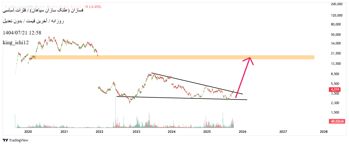Select the 40.026M volume label
Image resolution: width=349 pixels, height=145 pixels.
pos(338,121)
